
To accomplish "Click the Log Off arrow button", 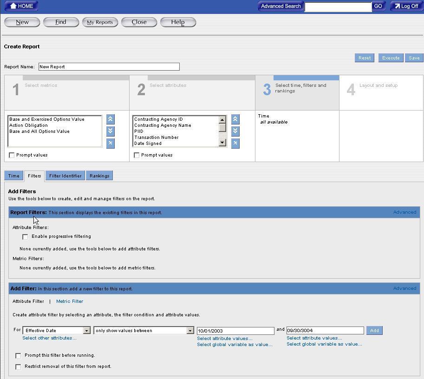I will 406,6.
